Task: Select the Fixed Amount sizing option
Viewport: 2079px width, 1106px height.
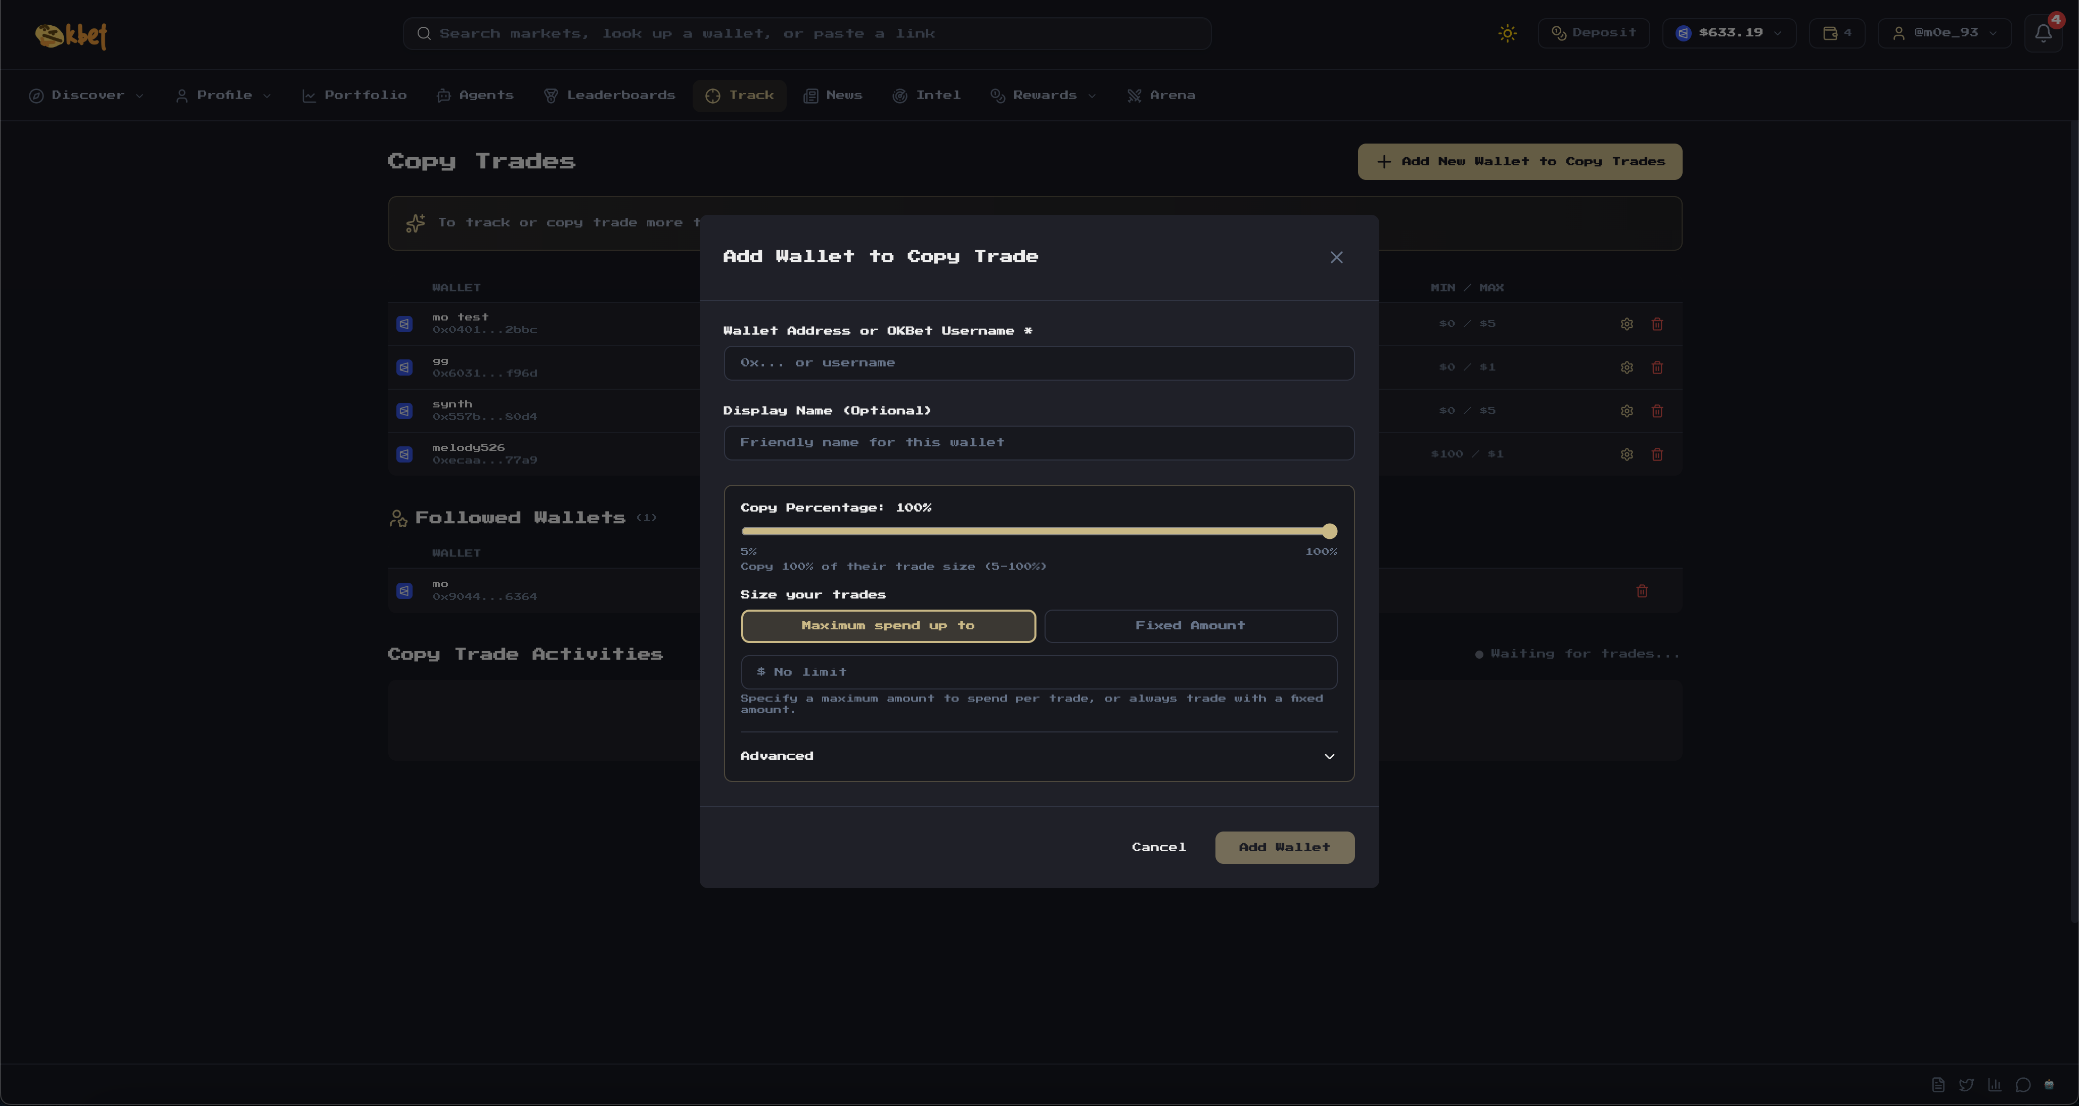Action: 1190,625
